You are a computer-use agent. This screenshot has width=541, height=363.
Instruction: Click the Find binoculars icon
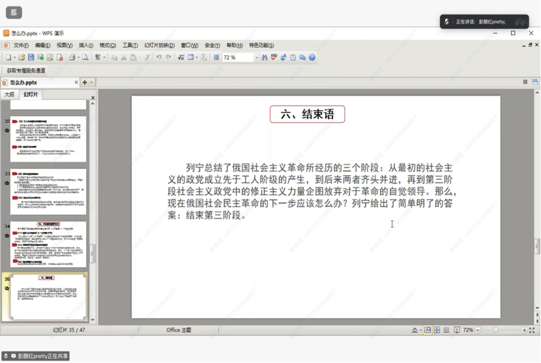265,57
